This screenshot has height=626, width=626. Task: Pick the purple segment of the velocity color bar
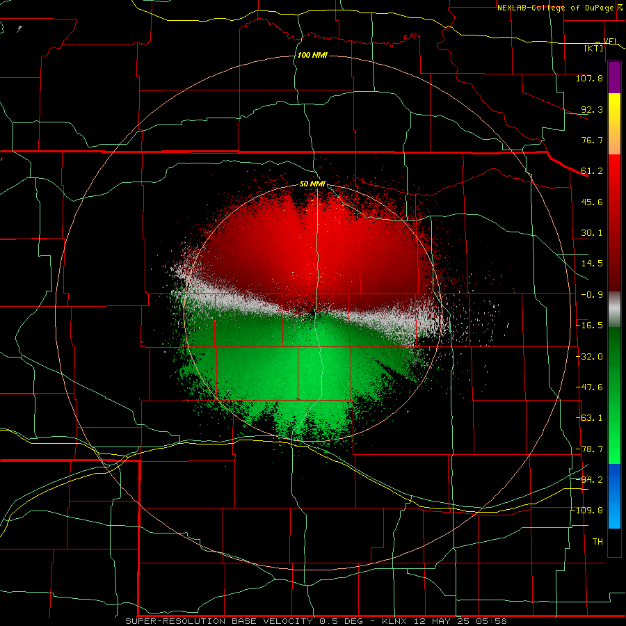pyautogui.click(x=614, y=78)
